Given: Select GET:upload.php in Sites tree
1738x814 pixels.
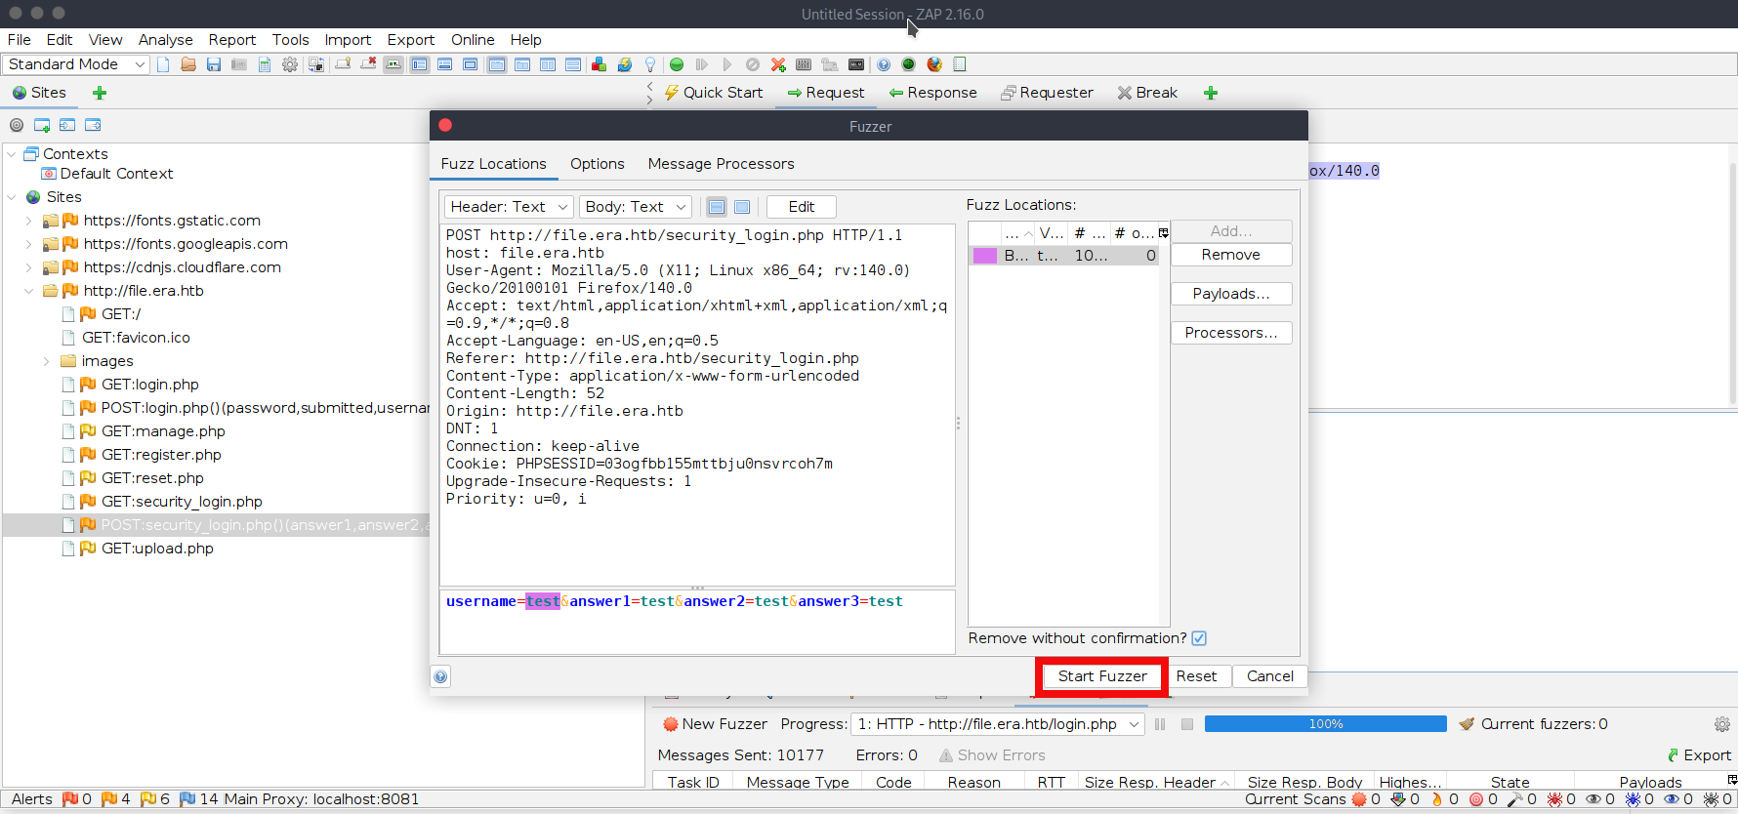Looking at the screenshot, I should [x=157, y=549].
